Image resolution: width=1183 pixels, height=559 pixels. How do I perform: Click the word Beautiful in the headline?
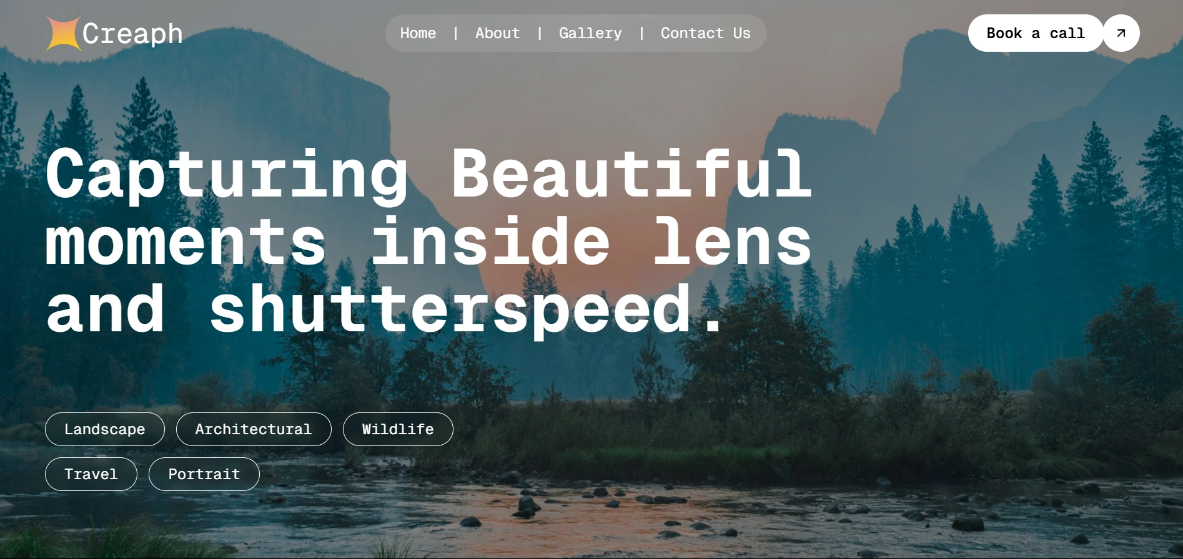click(631, 173)
